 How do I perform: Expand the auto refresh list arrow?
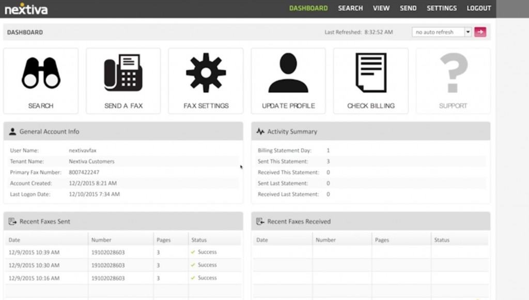click(468, 32)
